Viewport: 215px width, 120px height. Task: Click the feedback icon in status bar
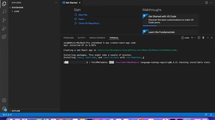point(206,115)
